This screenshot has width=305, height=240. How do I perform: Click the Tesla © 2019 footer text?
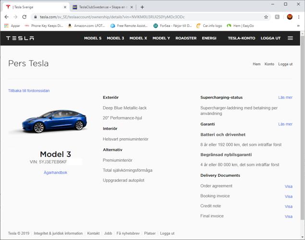(19, 233)
